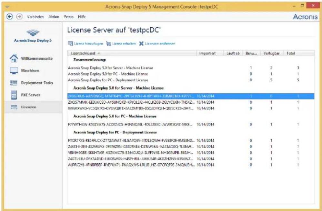322x211 pixels.
Task: Select the highlighted license key row
Action: (x=191, y=96)
